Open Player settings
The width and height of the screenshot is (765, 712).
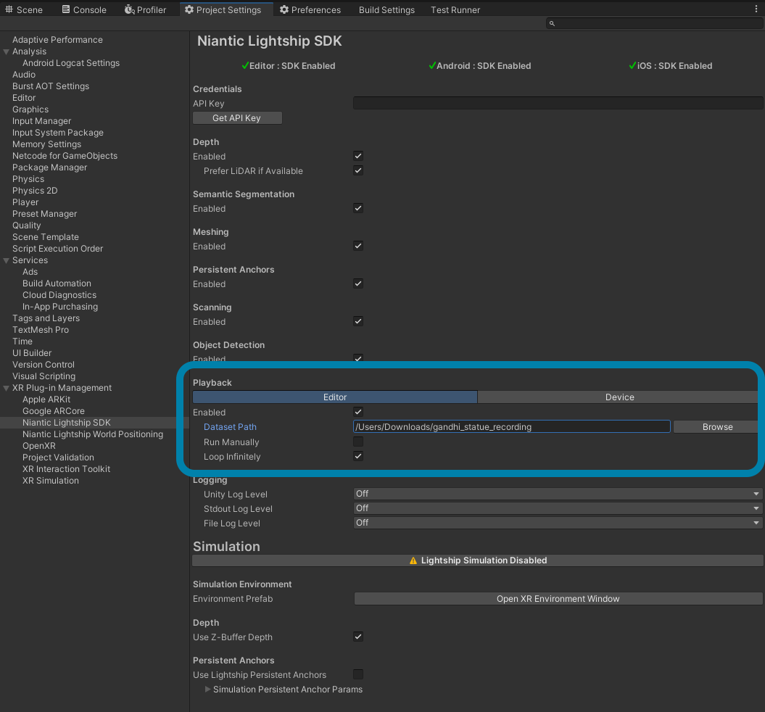click(x=25, y=202)
